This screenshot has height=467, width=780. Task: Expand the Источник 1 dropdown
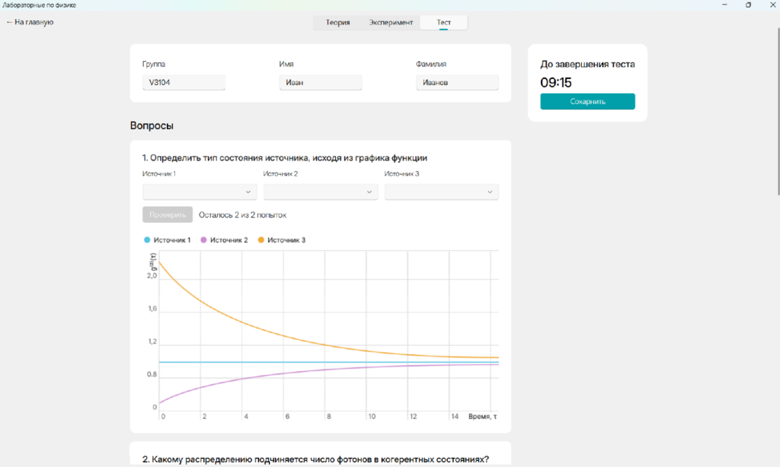(200, 192)
